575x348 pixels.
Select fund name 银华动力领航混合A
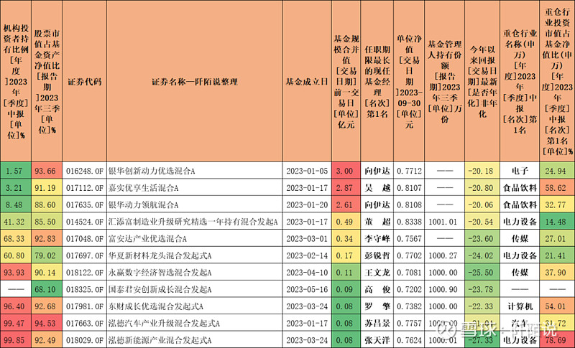pos(143,205)
